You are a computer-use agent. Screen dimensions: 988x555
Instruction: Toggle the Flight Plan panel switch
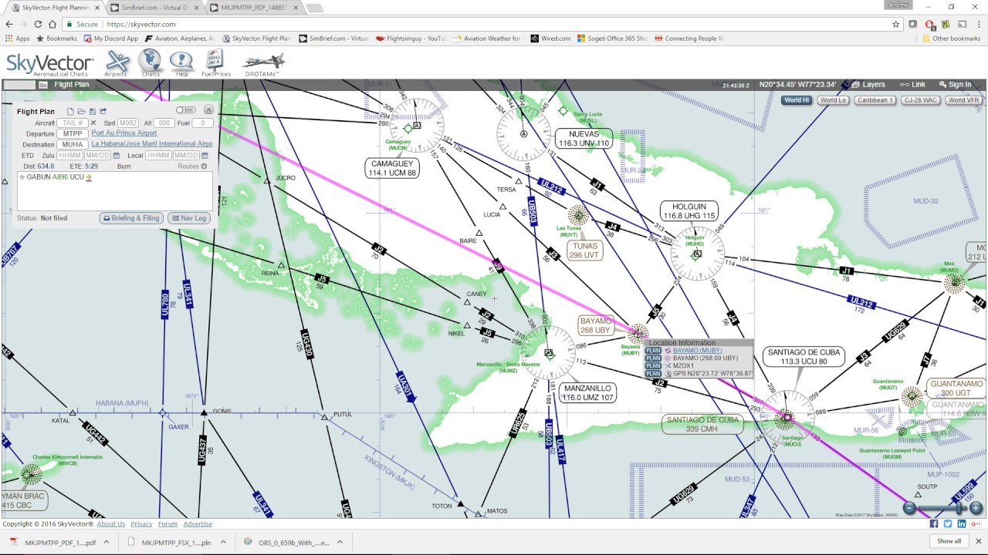185,111
